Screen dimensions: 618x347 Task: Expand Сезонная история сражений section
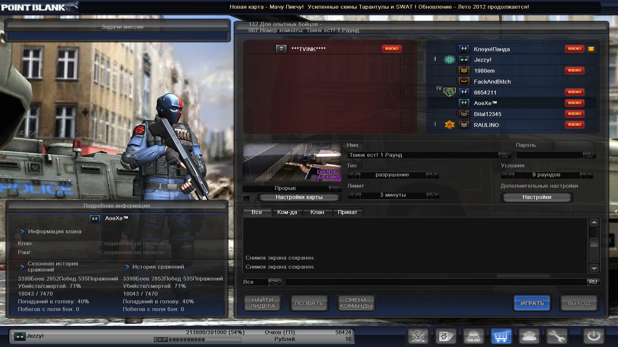pos(22,267)
